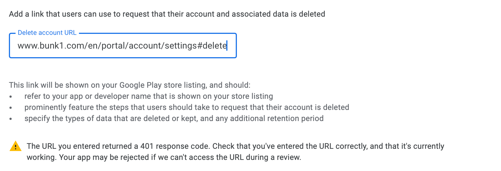Screen dimensions: 501x171
Task: Click the bullet about account deletion steps
Action: [187, 107]
